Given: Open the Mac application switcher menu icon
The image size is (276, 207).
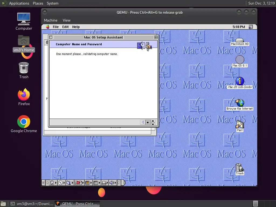Looking at the screenshot, I should [x=251, y=27].
